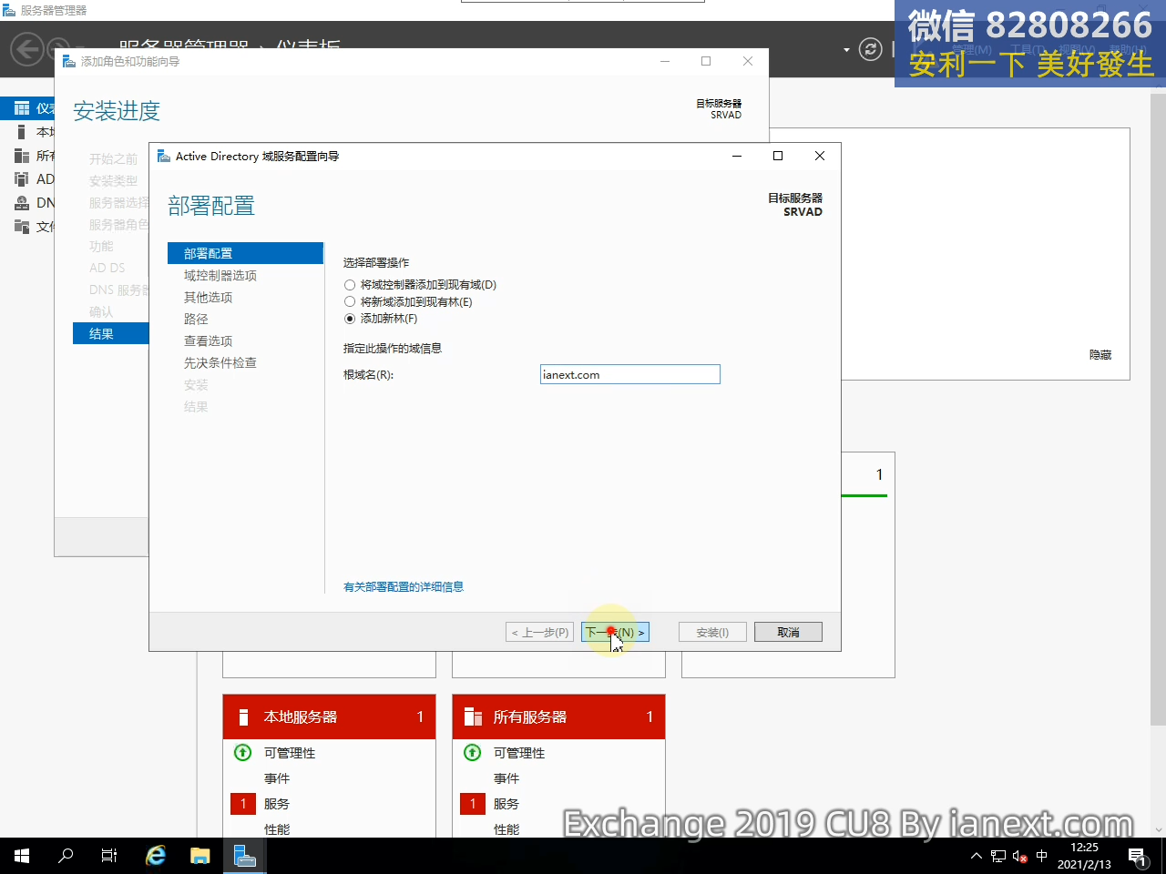Click 开始之前 step in Add Roles wizard
The image size is (1166, 874).
tap(113, 159)
